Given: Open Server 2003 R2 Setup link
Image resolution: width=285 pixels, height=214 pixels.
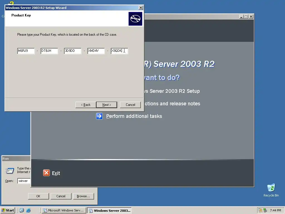Looking at the screenshot, I should 172,91.
